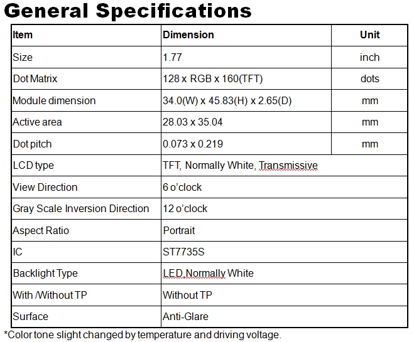This screenshot has height=342, width=414.
Task: Select the Dot pitch value 0.073 x 0.219
Action: coord(193,144)
